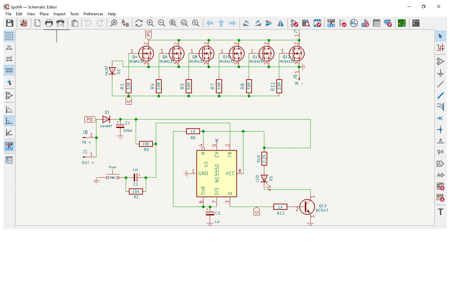Zoom to fit the page
The height and width of the screenshot is (299, 450).
(173, 23)
